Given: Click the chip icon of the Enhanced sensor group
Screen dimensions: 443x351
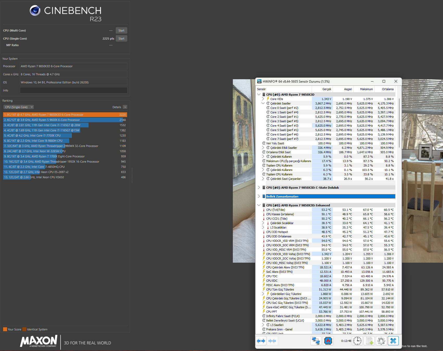Looking at the screenshot, I should pyautogui.click(x=264, y=205).
